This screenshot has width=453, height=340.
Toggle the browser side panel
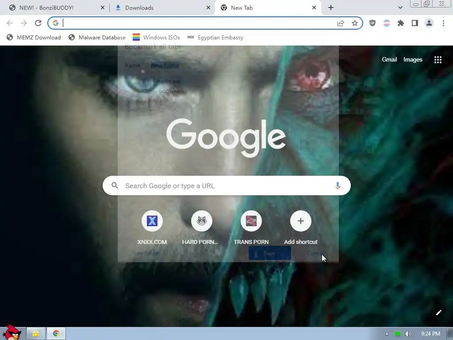pos(415,23)
